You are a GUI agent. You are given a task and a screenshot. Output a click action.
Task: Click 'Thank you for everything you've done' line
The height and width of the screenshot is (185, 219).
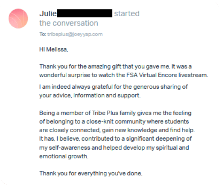tap(91, 173)
